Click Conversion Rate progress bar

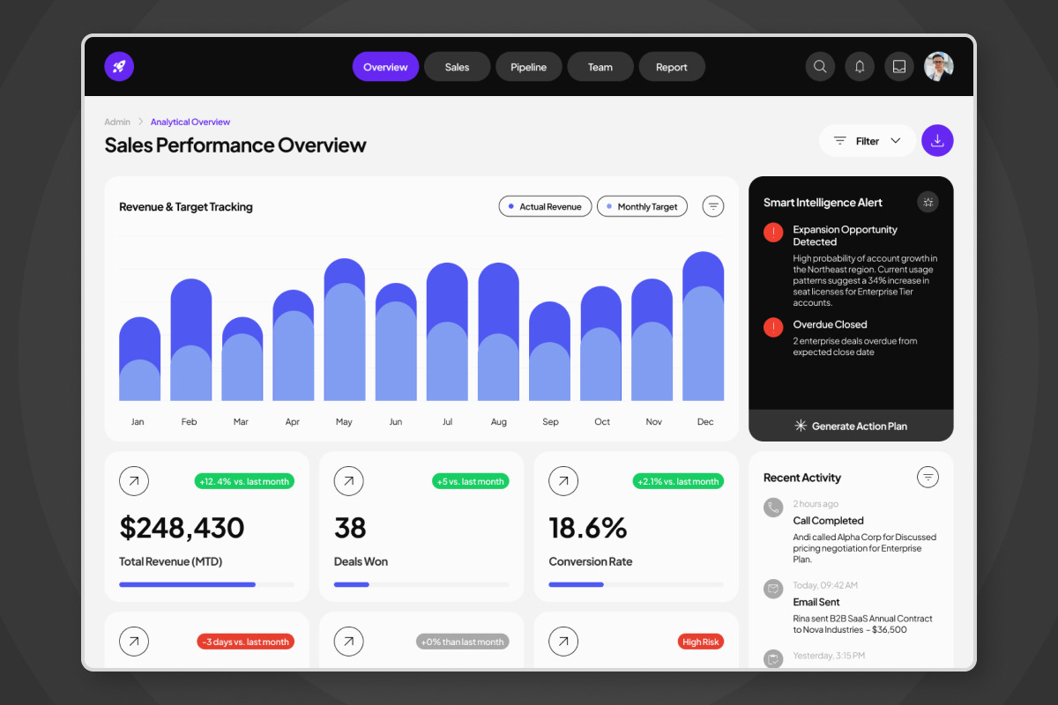point(637,584)
